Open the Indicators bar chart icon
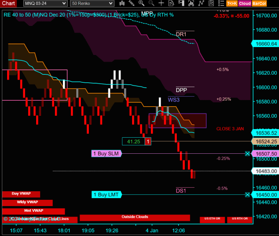The image size is (279, 236). coord(191,3)
